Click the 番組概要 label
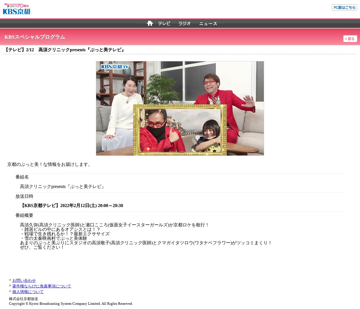The height and width of the screenshot is (309, 360). [24, 215]
